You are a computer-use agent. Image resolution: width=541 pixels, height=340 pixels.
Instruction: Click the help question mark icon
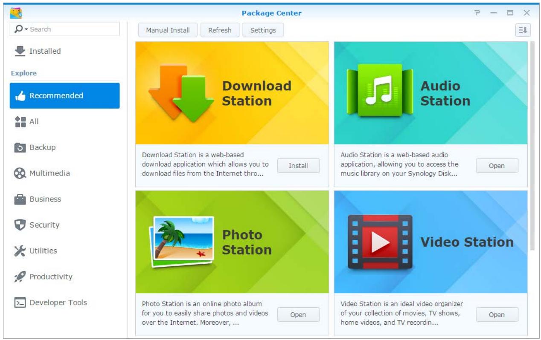[x=477, y=13]
